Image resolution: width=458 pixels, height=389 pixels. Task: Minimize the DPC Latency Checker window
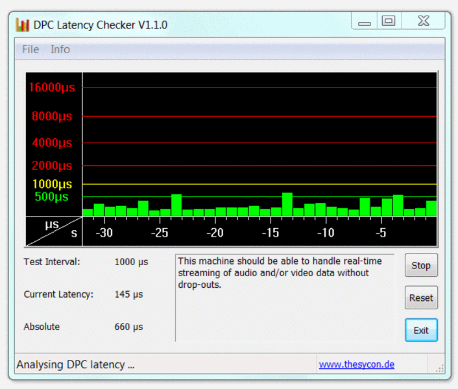click(x=365, y=22)
